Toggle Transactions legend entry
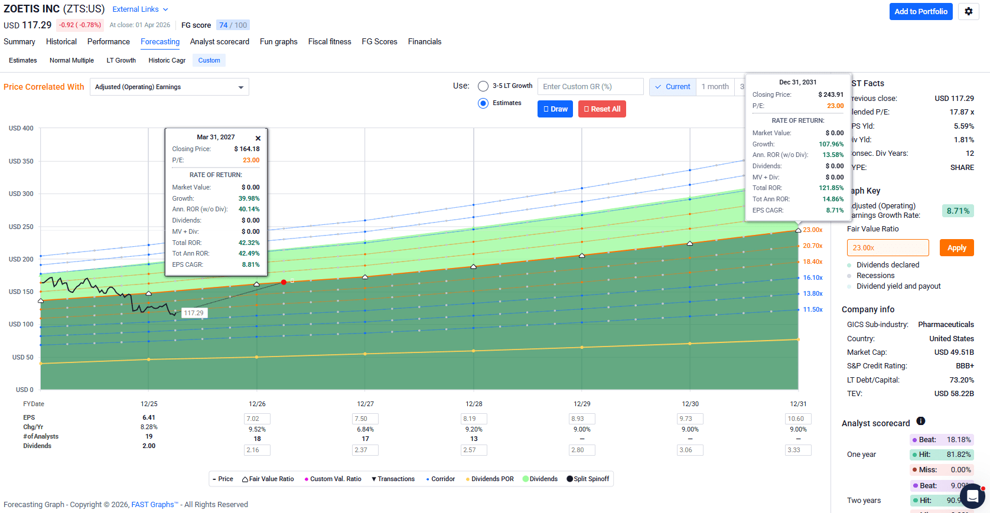Screen dimensions: 990x513 tap(393, 479)
